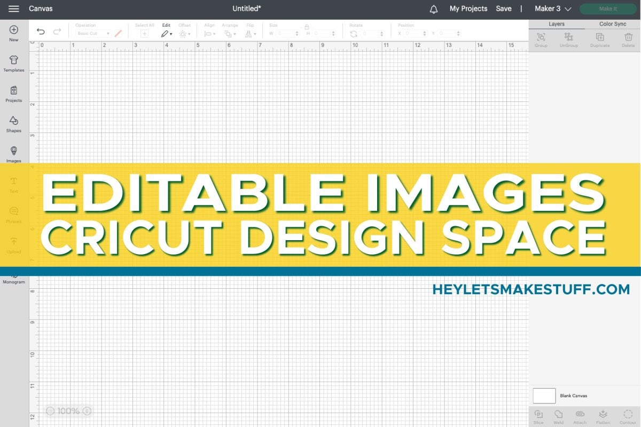Undo the last action
Image resolution: width=641 pixels, height=427 pixels.
coord(41,32)
